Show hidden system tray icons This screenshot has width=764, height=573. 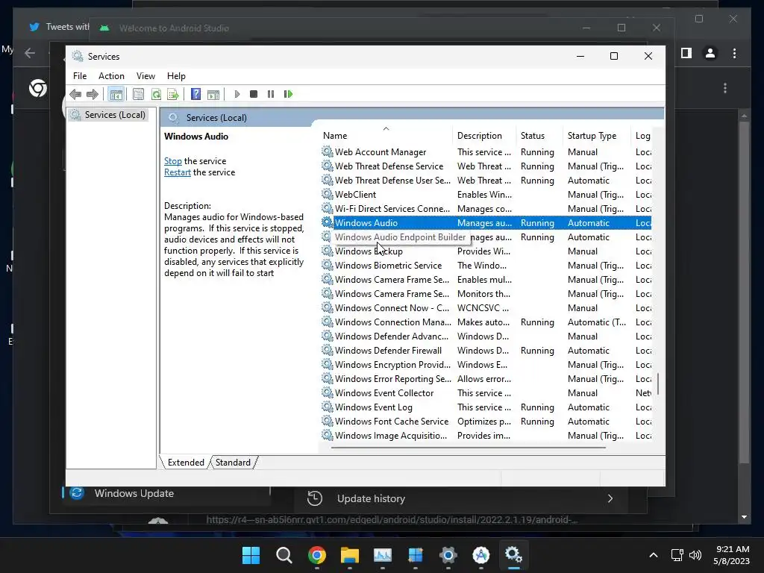654,555
